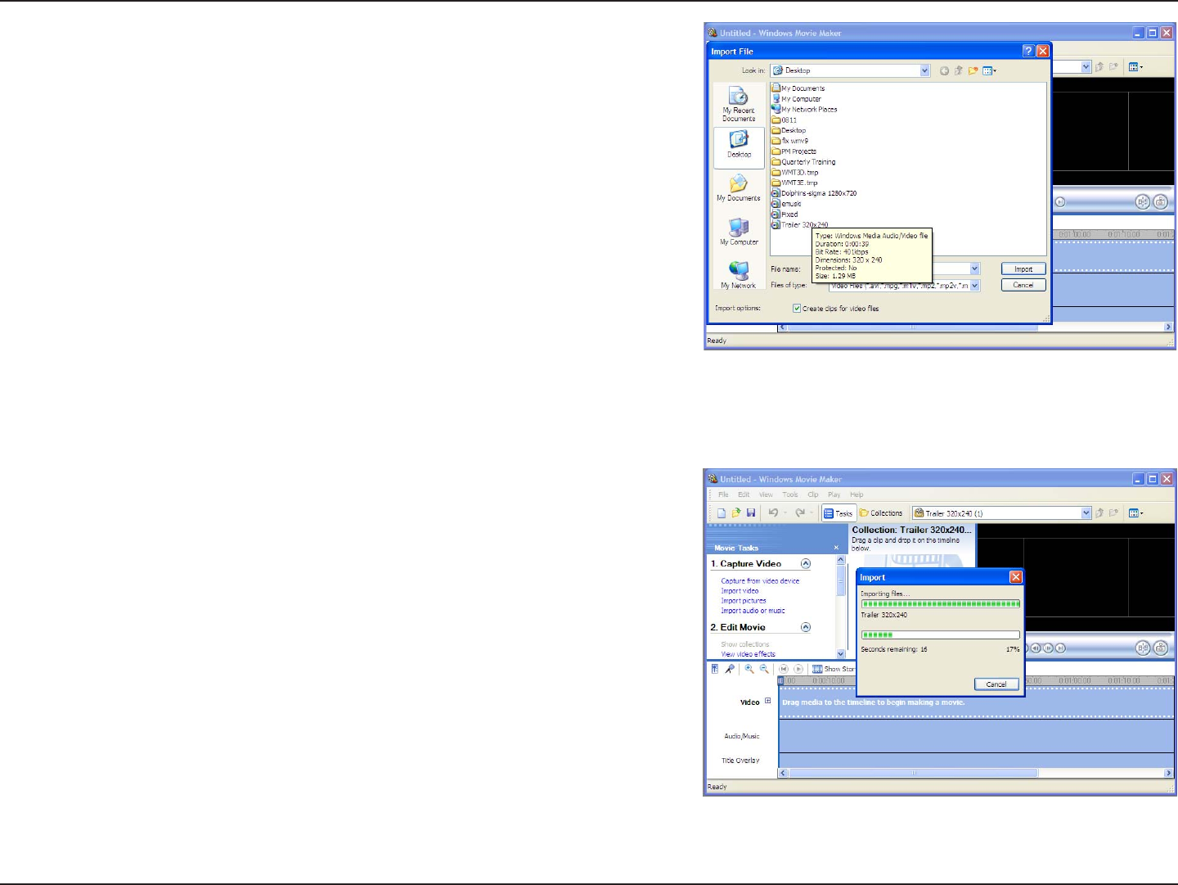Image resolution: width=1178 pixels, height=885 pixels.
Task: Click the Importing files progress bar
Action: tap(941, 604)
